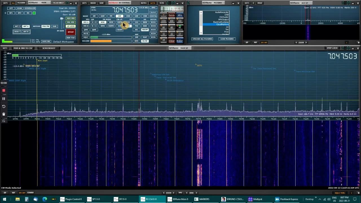This screenshot has width=361, height=203.
Task: Click LOAD PLUGINS button
Action: (227, 39)
